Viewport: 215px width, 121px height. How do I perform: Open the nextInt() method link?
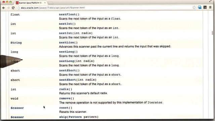[67, 24]
